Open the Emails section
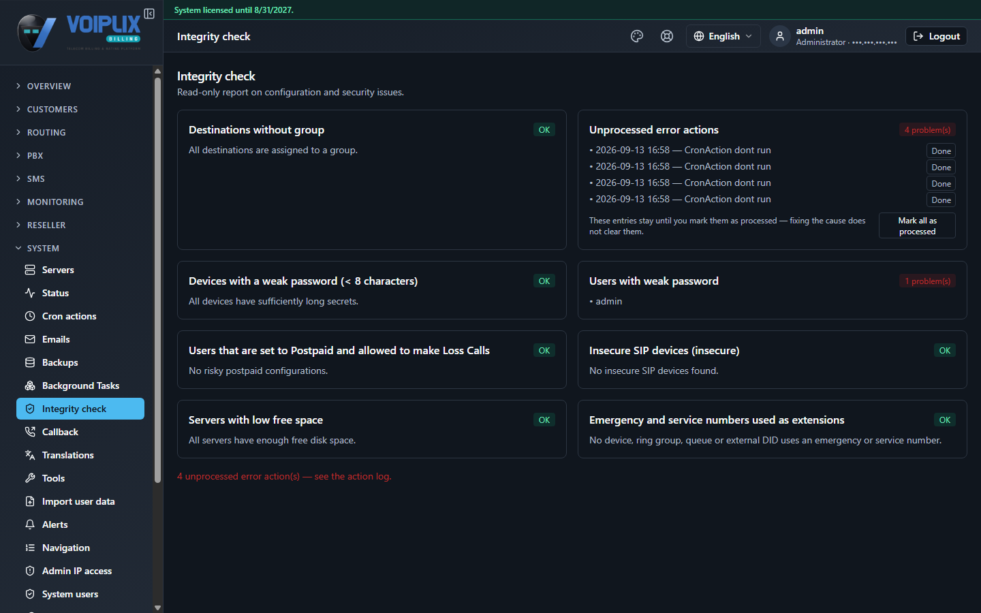The height and width of the screenshot is (613, 981). 80,339
